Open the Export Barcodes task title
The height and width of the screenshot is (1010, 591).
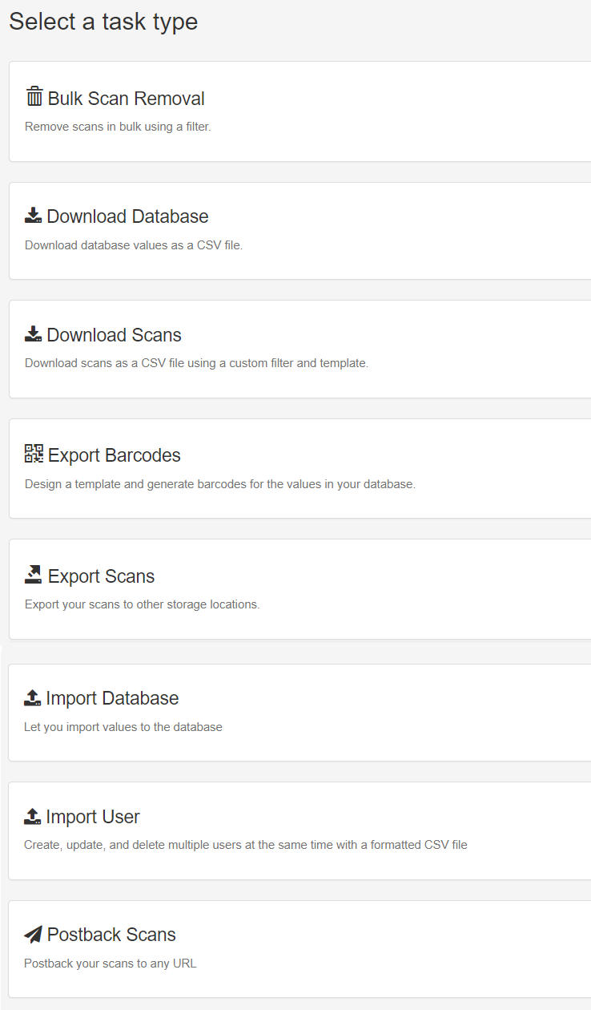[x=115, y=455]
